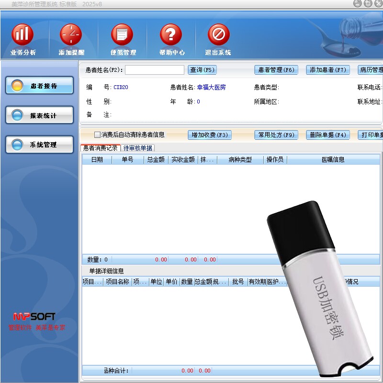This screenshot has width=383, height=383.
Task: Click 医嘱信息 column header
Action: [x=333, y=160]
